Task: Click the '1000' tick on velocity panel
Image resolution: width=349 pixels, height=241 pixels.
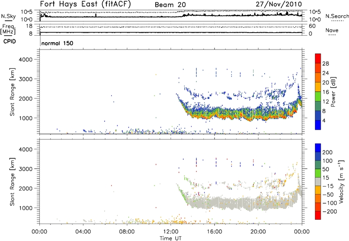Action: tap(25, 208)
